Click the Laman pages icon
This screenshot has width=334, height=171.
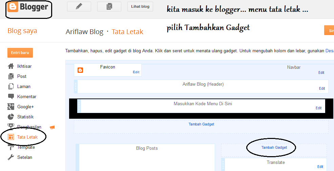[x=11, y=87]
